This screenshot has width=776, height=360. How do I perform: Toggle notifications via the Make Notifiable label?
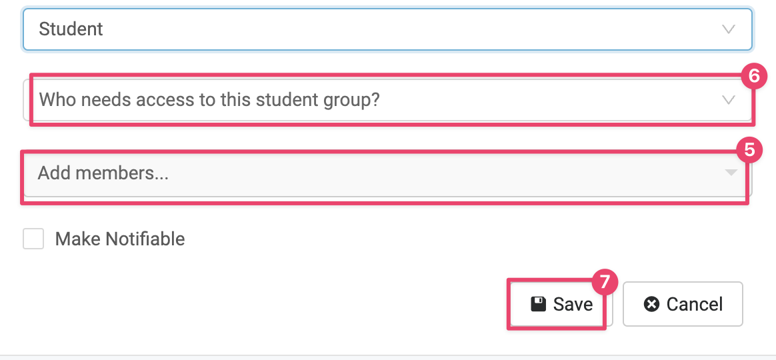tap(120, 239)
